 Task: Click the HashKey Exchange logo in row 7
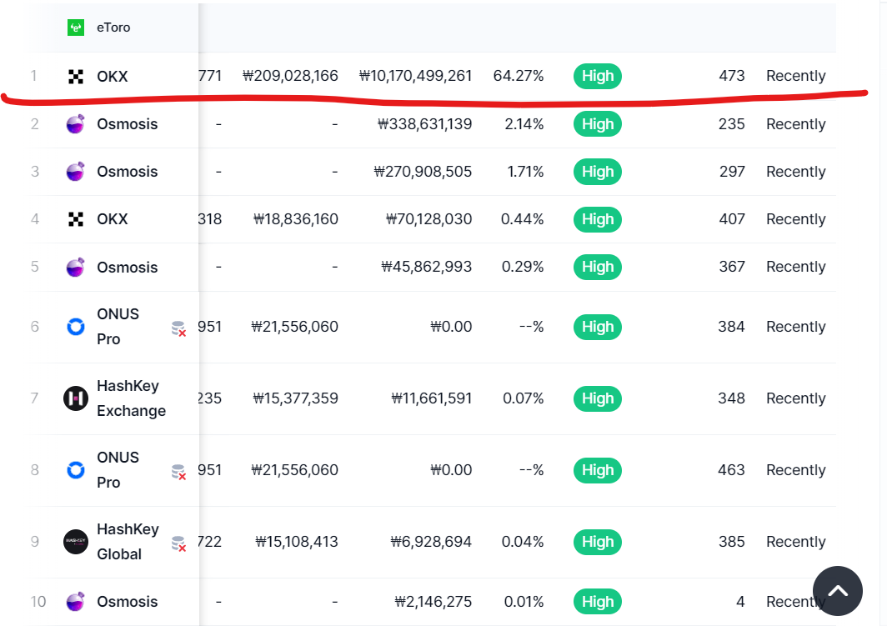76,398
